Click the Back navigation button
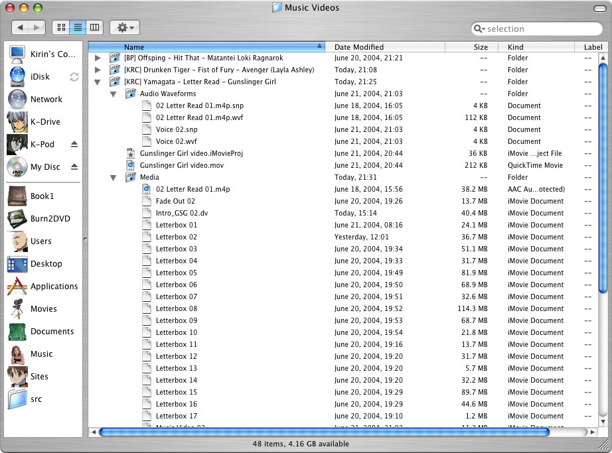The height and width of the screenshot is (453, 612). [x=21, y=27]
